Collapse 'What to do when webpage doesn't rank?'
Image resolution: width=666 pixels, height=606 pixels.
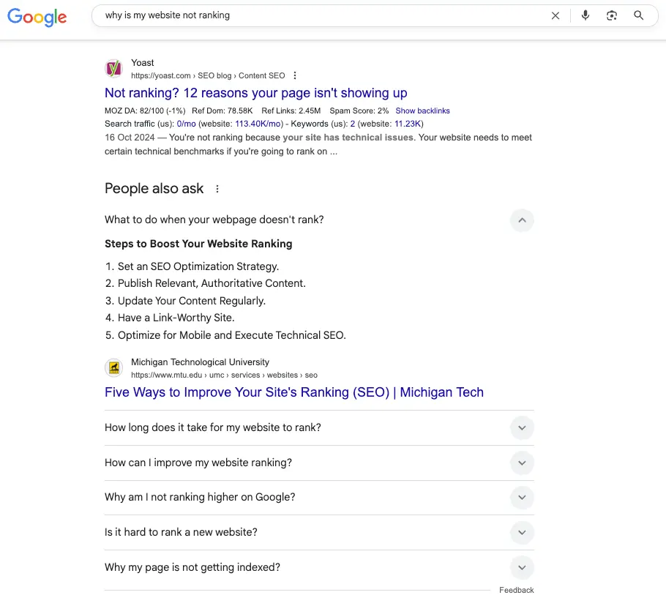coord(522,220)
